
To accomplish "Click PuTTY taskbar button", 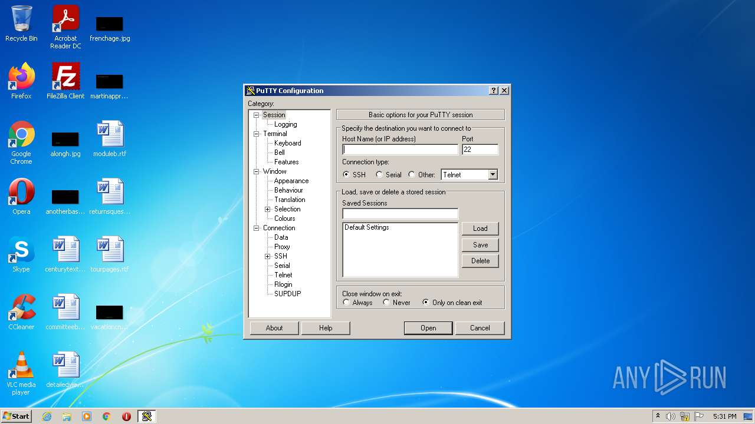I will pyautogui.click(x=147, y=416).
